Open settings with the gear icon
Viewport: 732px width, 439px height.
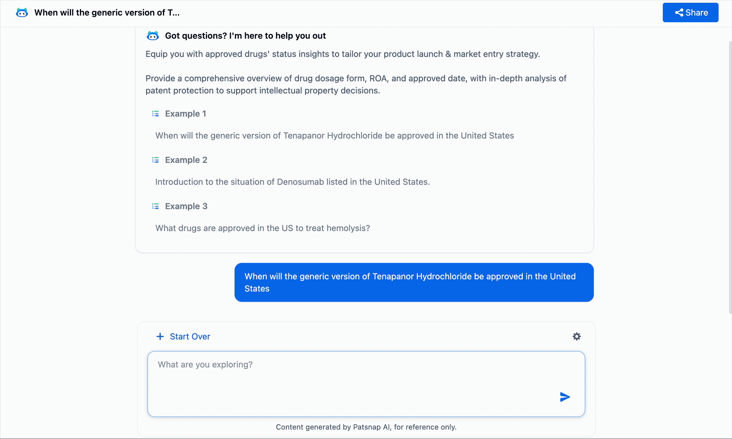(x=576, y=336)
